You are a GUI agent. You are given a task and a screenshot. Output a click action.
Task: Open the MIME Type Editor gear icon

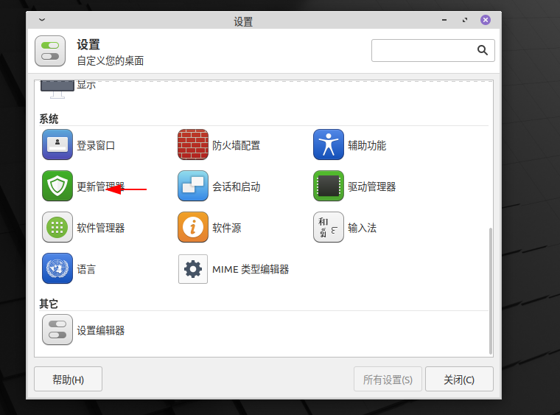tap(193, 269)
